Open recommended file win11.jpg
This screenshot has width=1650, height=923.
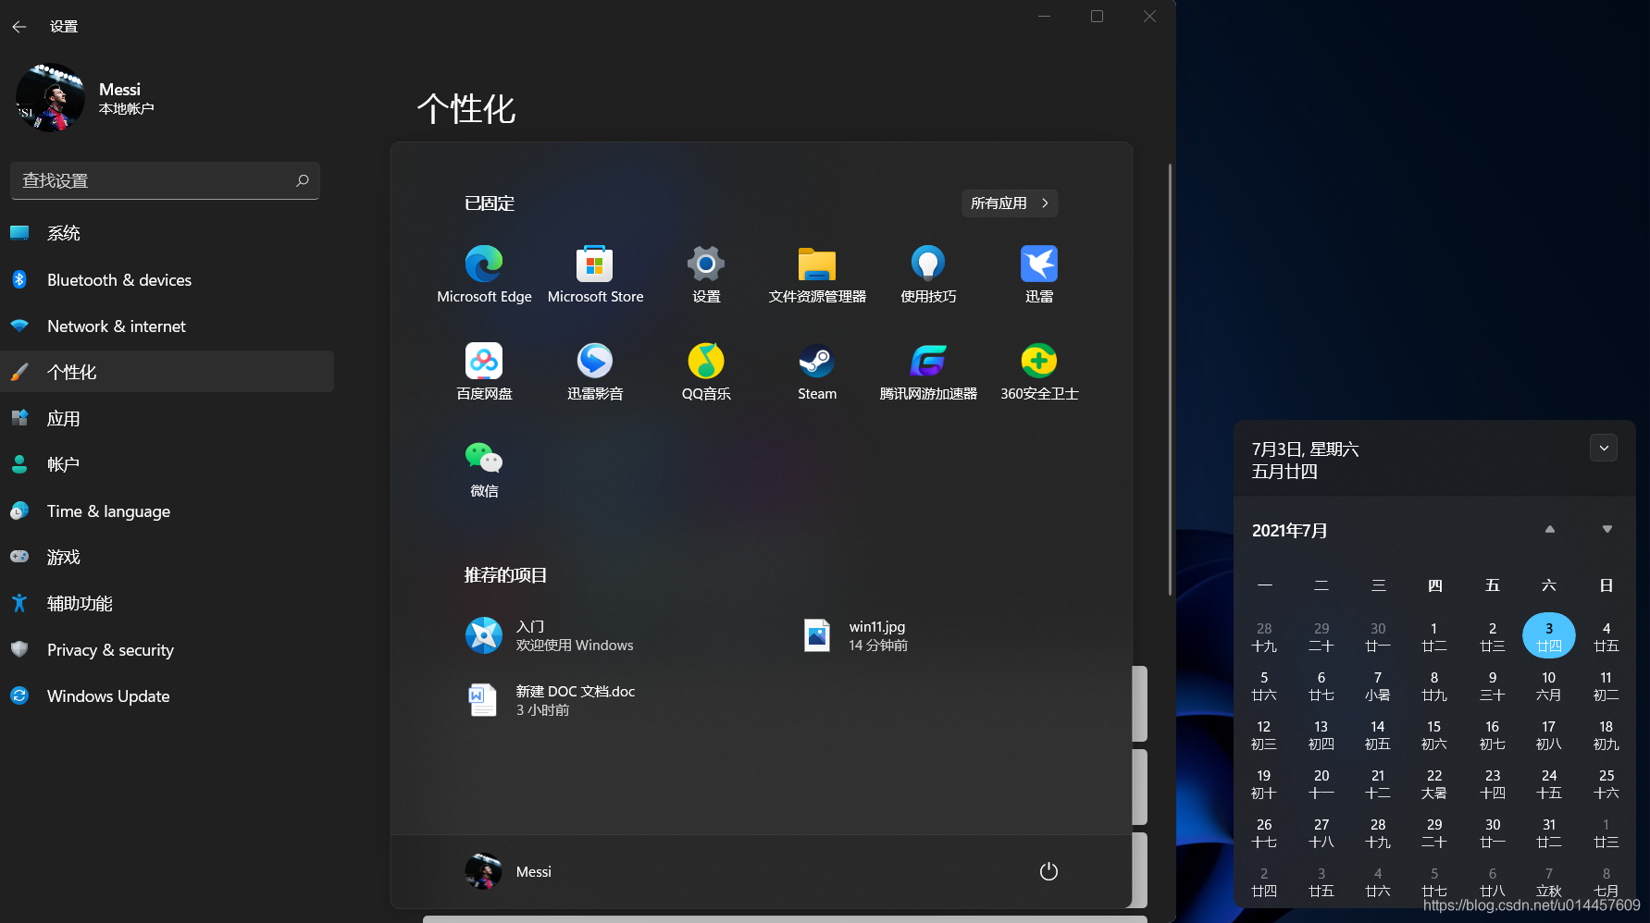click(856, 635)
